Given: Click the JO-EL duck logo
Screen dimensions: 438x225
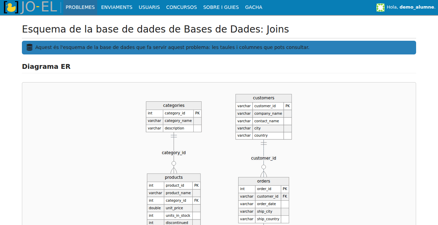Looking at the screenshot, I should point(11,8).
